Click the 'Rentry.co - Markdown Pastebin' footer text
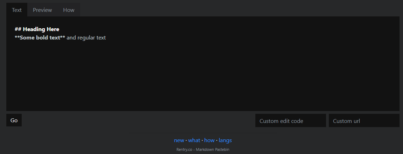This screenshot has width=403, height=154. pos(203,149)
